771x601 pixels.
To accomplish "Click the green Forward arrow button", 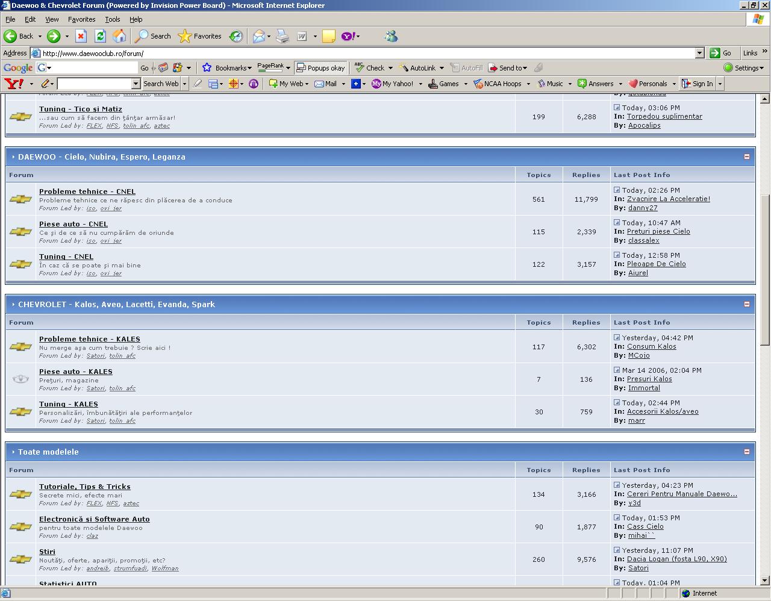I will coord(54,36).
